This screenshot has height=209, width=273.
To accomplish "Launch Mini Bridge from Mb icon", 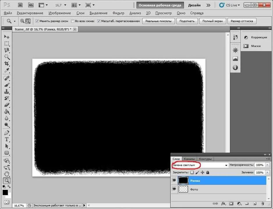I will (31, 5).
